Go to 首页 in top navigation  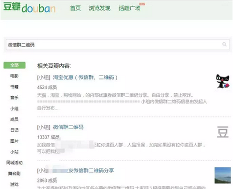75,8
